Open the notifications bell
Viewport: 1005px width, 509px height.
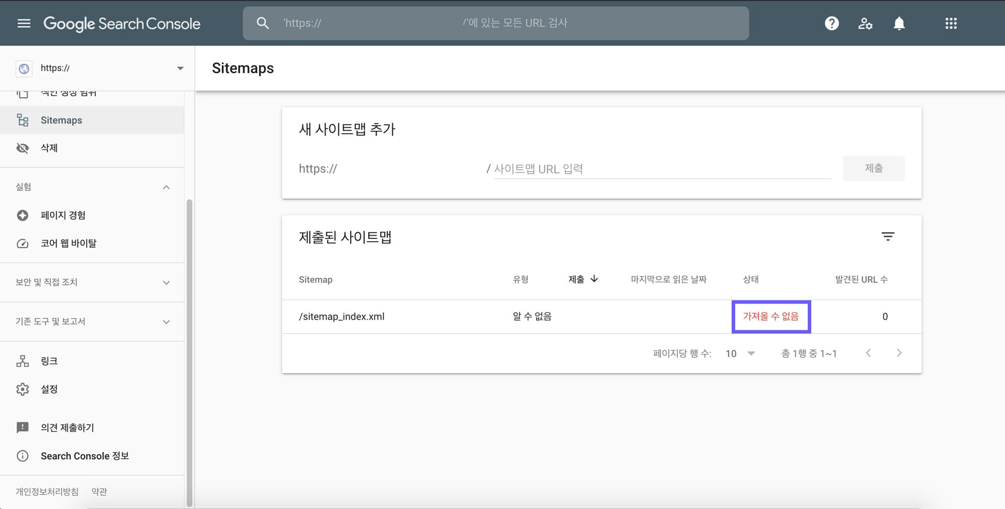coord(899,23)
